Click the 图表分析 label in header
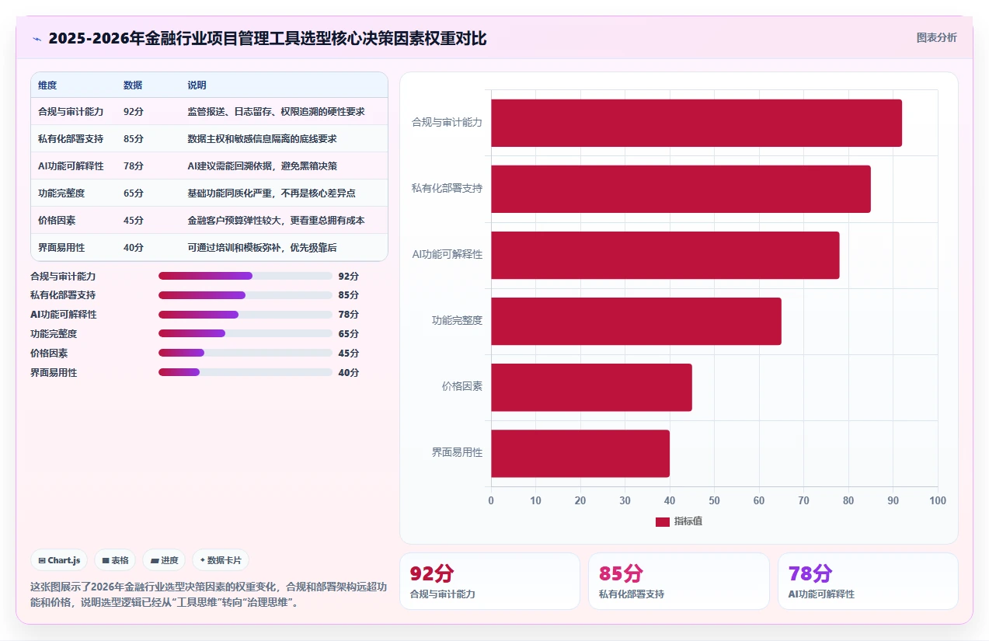Viewport: 989px width, 641px height. [936, 37]
